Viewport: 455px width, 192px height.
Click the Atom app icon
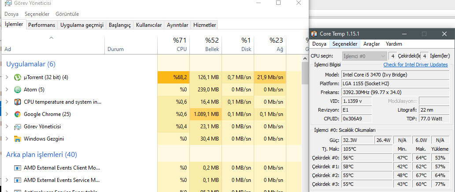(x=18, y=90)
